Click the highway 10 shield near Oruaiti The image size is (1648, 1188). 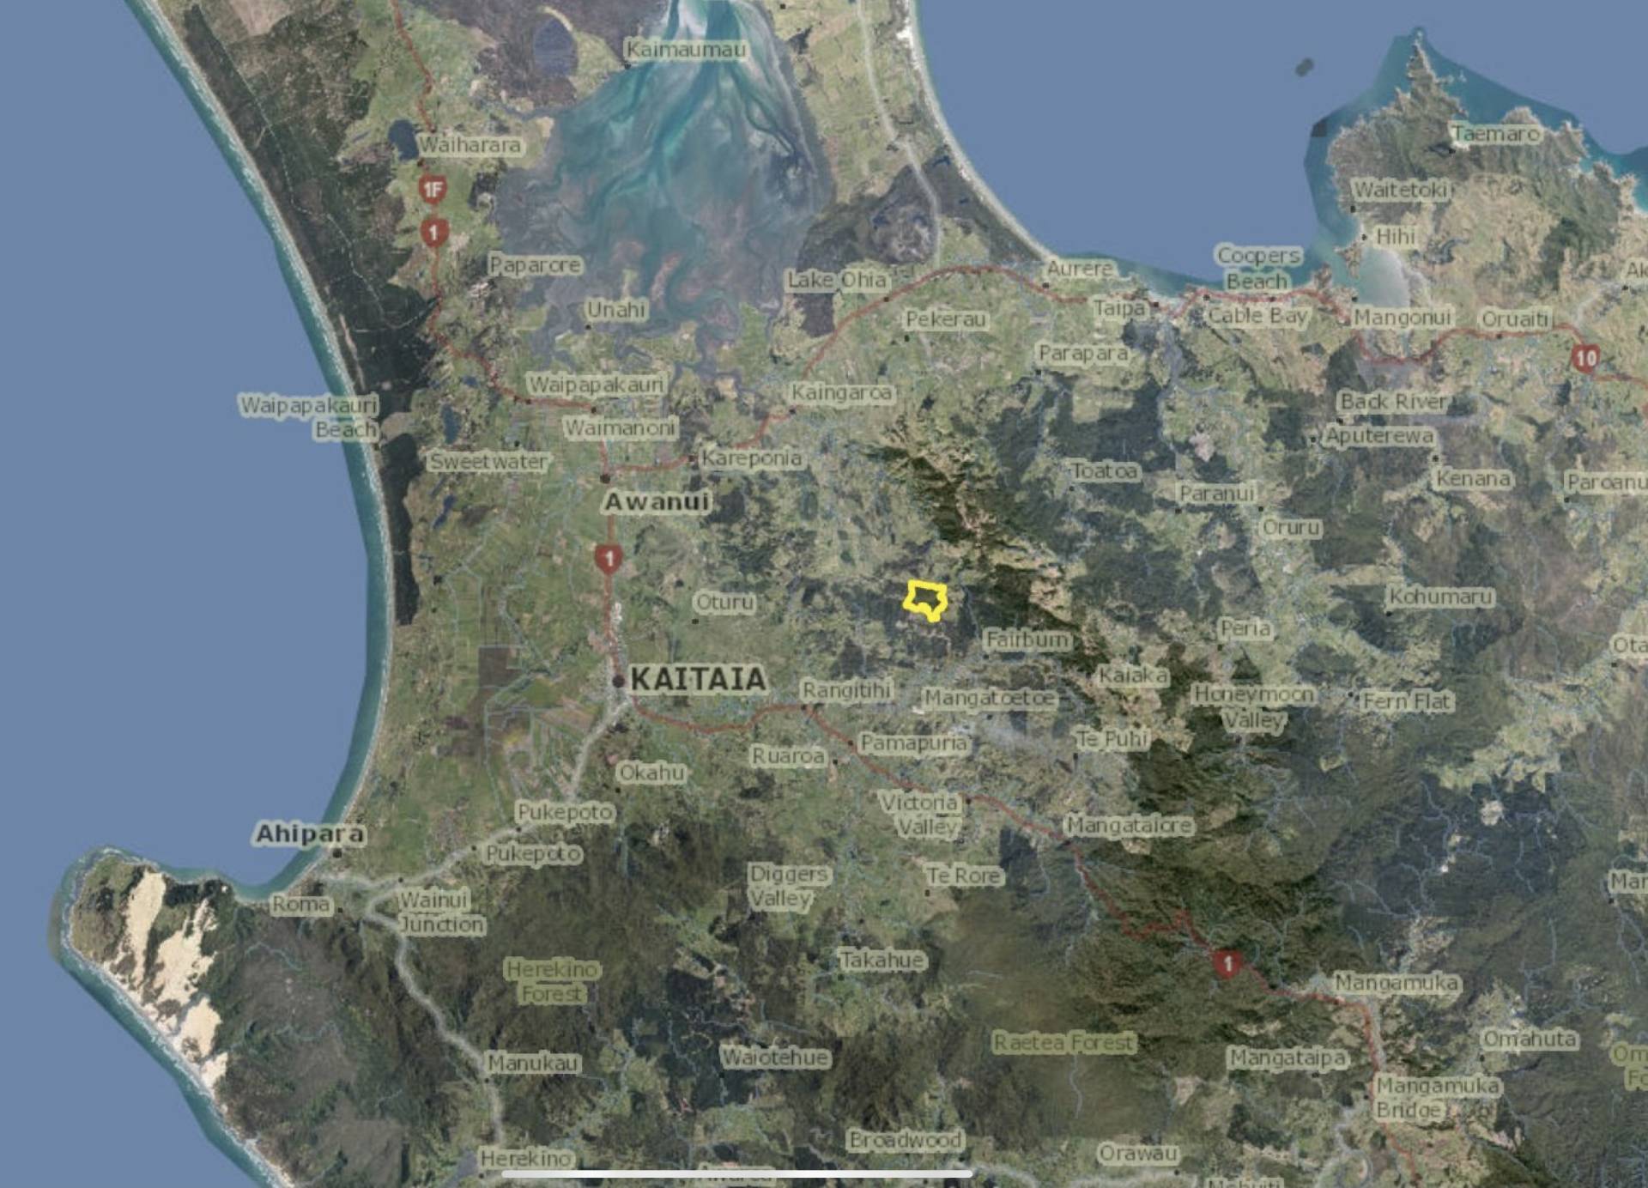point(1585,357)
